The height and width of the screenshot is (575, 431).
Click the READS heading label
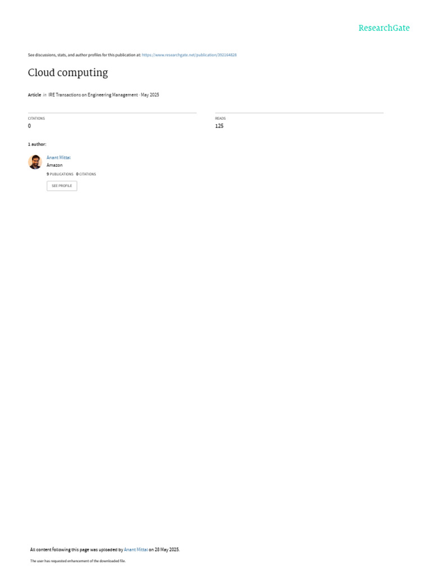pos(220,118)
